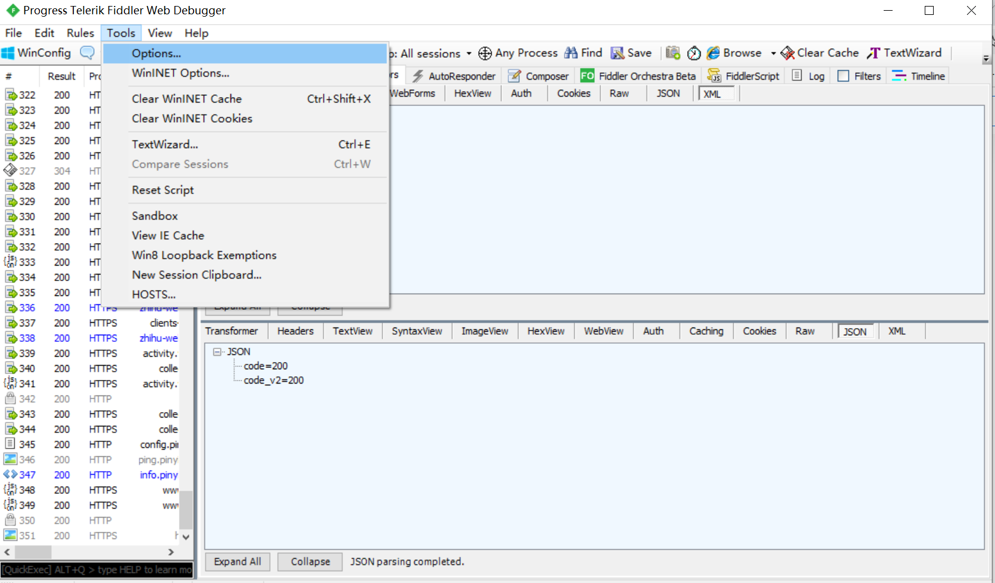Screen dimensions: 995x583
Task: Open the Browse dropdown arrow
Action: (x=773, y=54)
